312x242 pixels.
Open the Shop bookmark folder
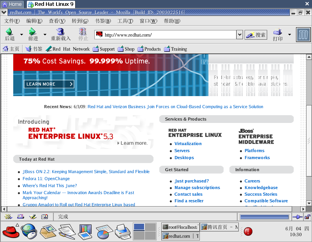point(126,49)
